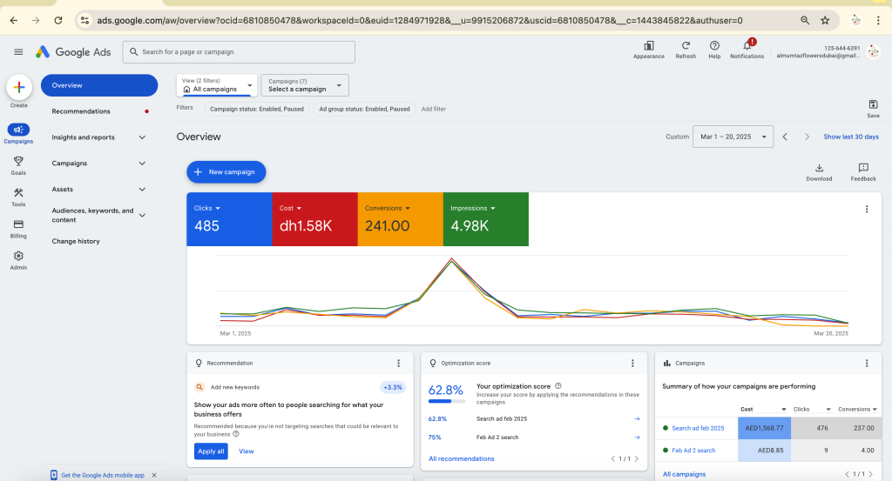Open the Feedback icon
The width and height of the screenshot is (892, 481).
863,168
